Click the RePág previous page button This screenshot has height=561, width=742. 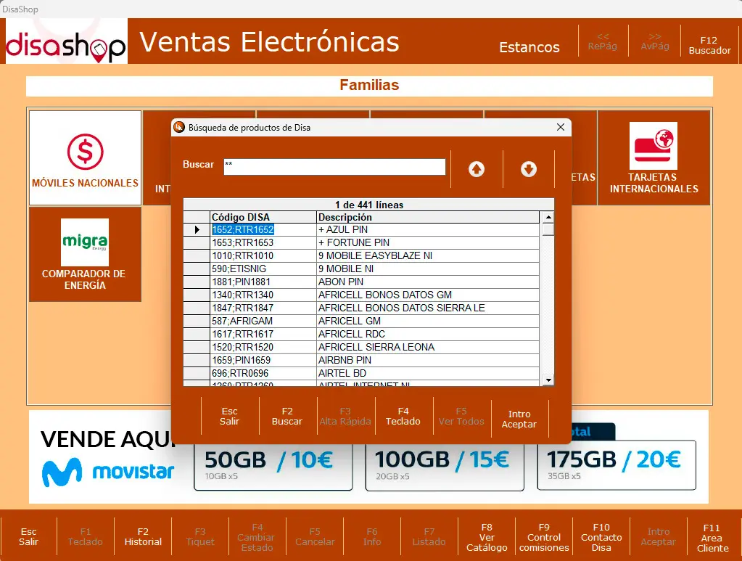click(x=603, y=41)
